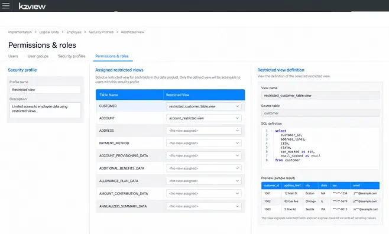
Task: Select preview cell 'Chicago'
Action: click(310, 201)
